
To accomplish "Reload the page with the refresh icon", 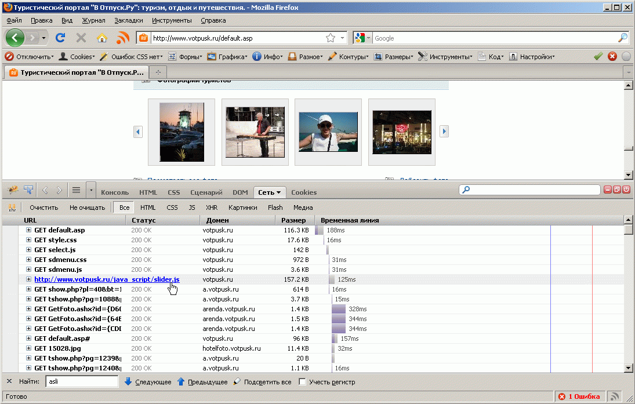I will coord(60,38).
